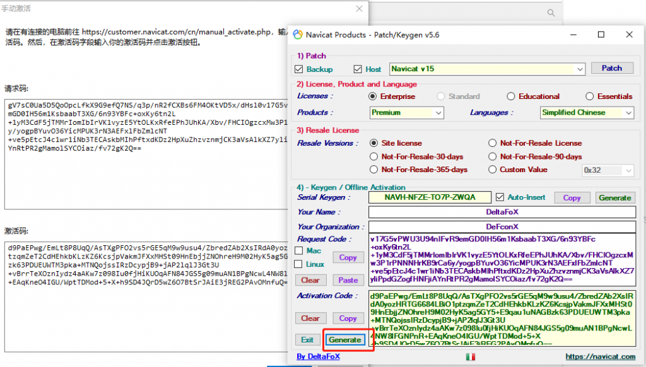Viewport: 646px width, 367px height.
Task: Open the https://navicat.com link
Action: coord(599,357)
